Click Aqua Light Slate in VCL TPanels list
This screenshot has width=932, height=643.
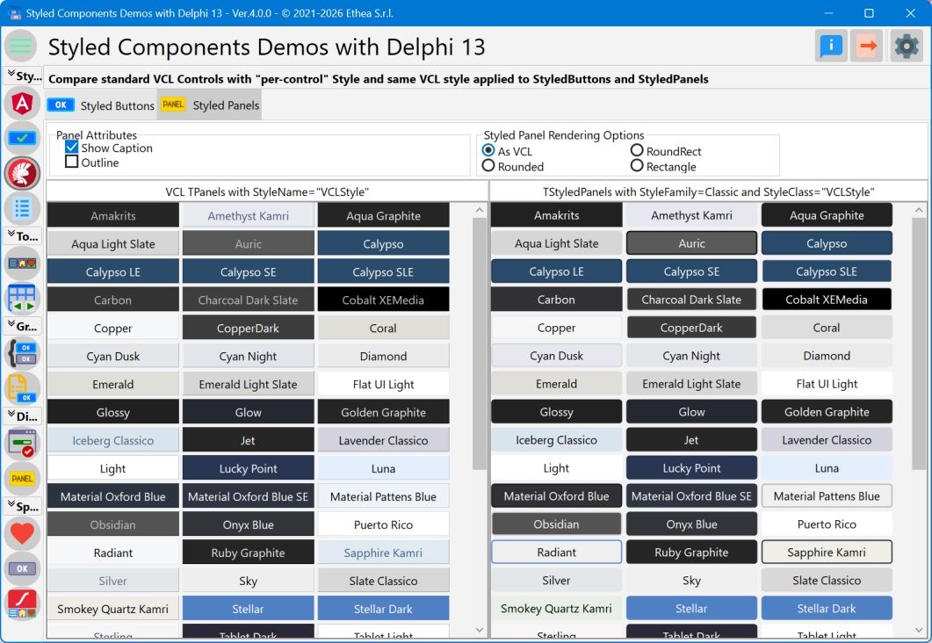[x=113, y=243]
